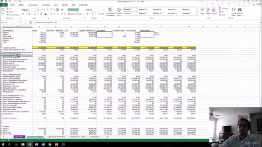
Task: Apply Accounting dollar number format
Action: tap(88, 14)
